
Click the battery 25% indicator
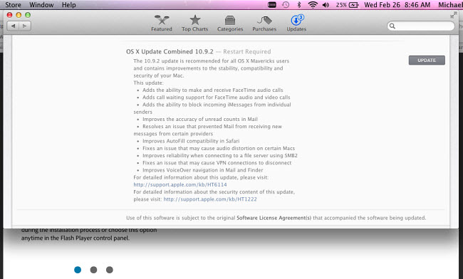coord(347,5)
